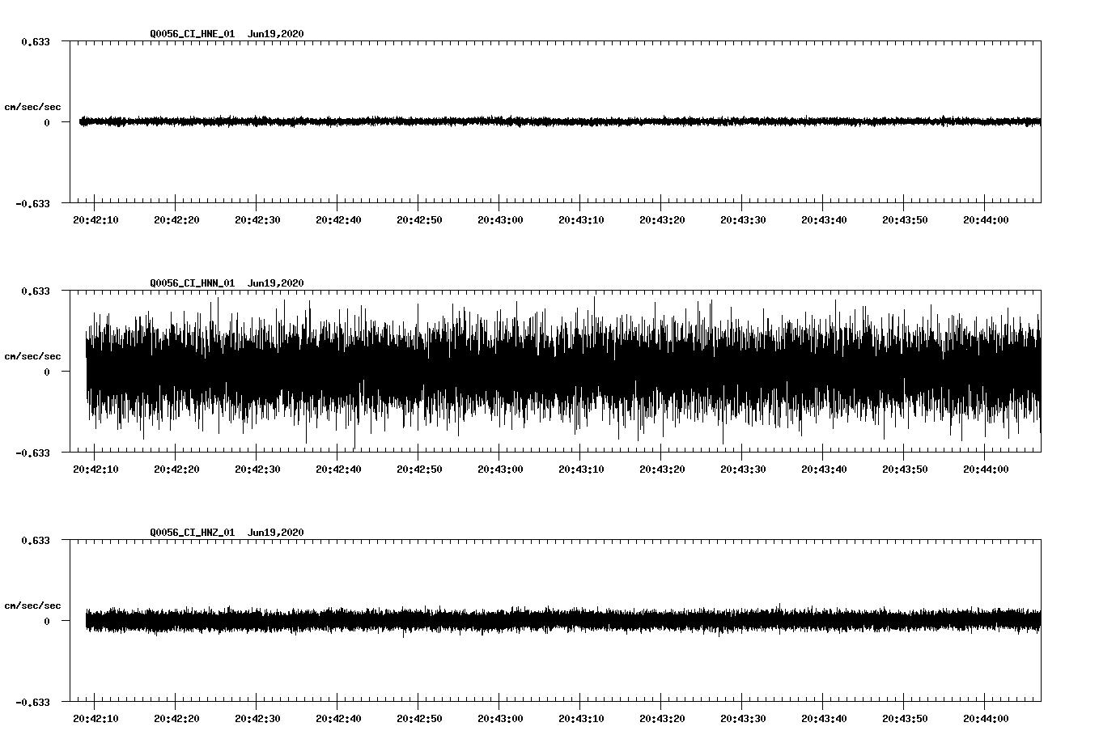Screen dimensions: 1099x748
Task: Select 20:44:00 tick label on HNE plot
Action: pyautogui.click(x=986, y=220)
